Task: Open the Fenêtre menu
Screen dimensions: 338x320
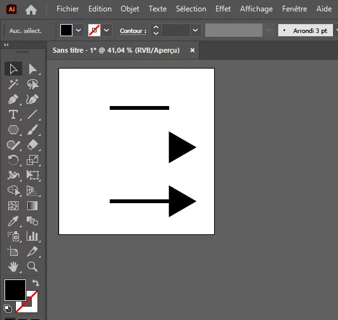Action: pos(294,9)
